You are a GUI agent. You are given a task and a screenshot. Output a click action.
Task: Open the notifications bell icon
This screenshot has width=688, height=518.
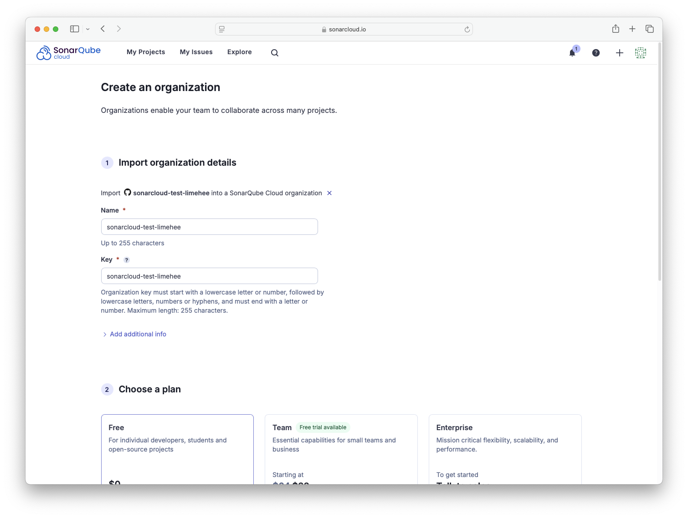[x=572, y=53]
